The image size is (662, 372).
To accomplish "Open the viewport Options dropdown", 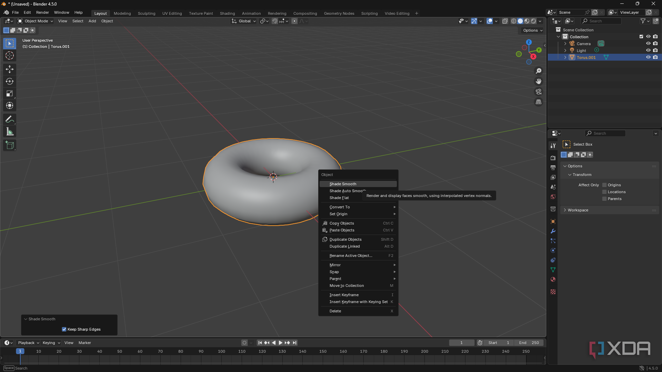I will tap(533, 30).
